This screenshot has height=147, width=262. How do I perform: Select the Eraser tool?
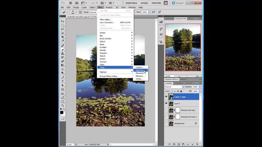(x=63, y=61)
